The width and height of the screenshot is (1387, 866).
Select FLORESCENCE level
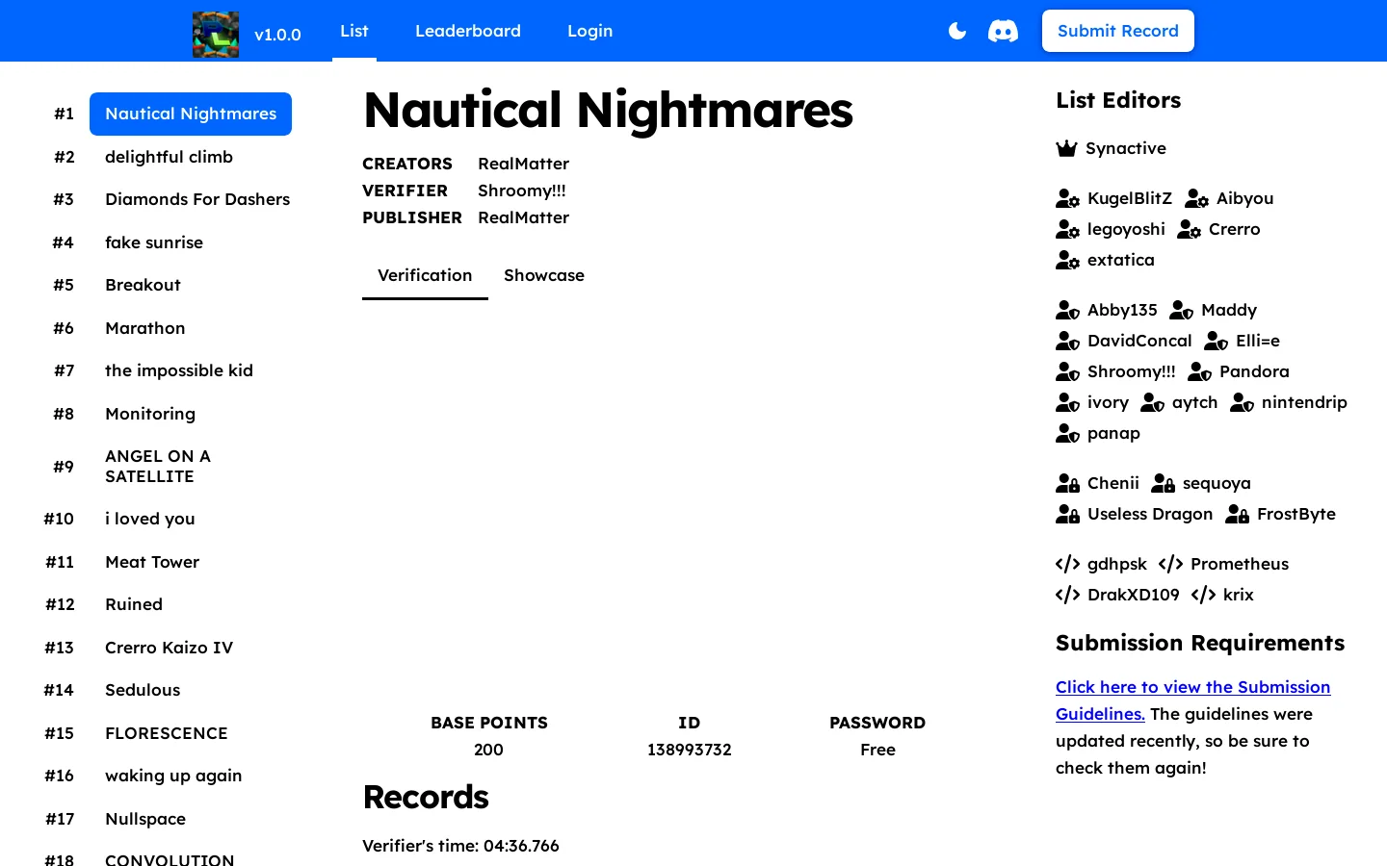click(x=167, y=733)
